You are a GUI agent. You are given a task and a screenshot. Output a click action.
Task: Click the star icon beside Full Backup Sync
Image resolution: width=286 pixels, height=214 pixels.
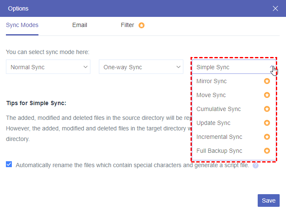pos(267,151)
